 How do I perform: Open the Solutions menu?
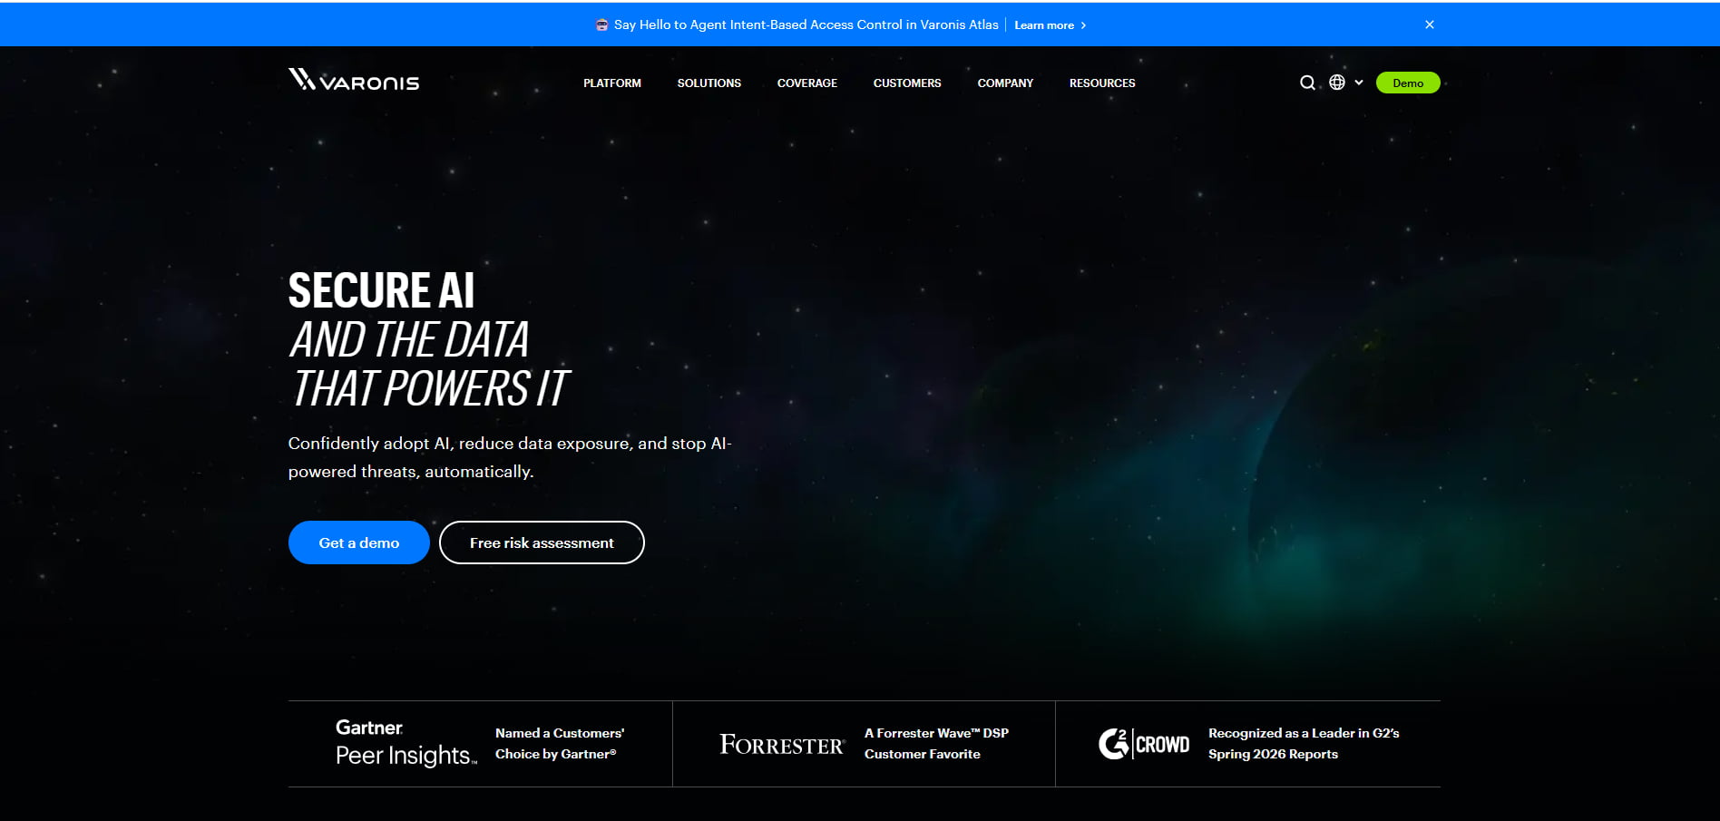pyautogui.click(x=709, y=83)
